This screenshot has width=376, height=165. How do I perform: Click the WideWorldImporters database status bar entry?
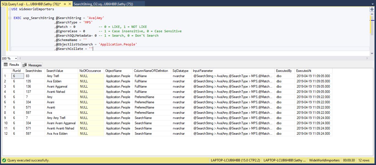pyautogui.click(x=324, y=160)
